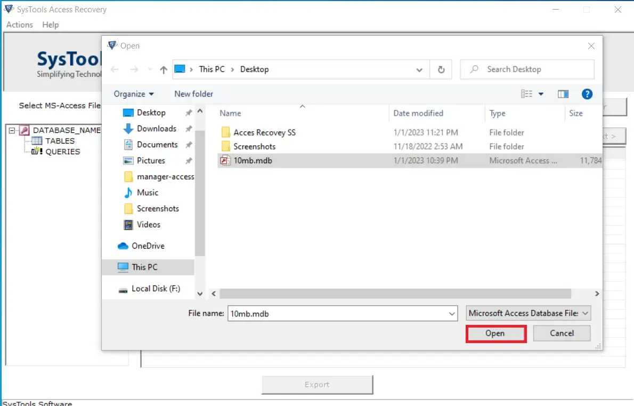Open the recent locations chevron beside Forward arrow

pyautogui.click(x=150, y=70)
